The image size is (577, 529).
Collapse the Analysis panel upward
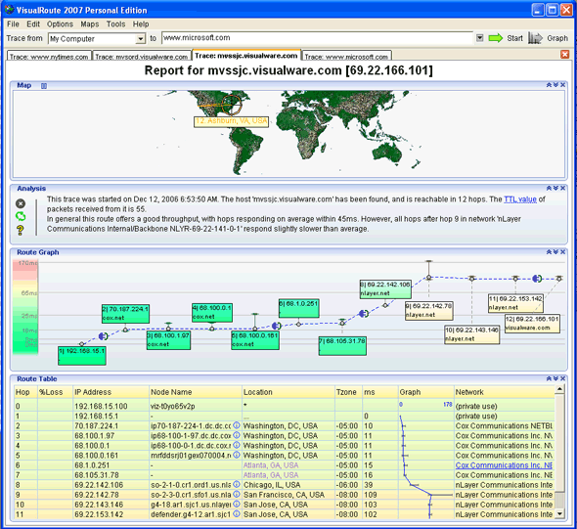pos(549,189)
